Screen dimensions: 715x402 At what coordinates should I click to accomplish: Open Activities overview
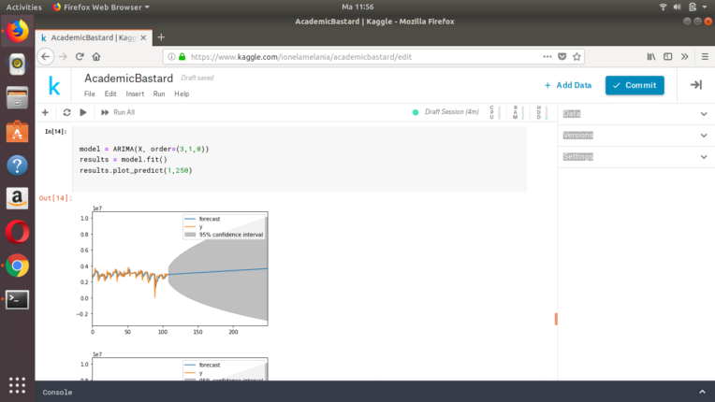23,7
